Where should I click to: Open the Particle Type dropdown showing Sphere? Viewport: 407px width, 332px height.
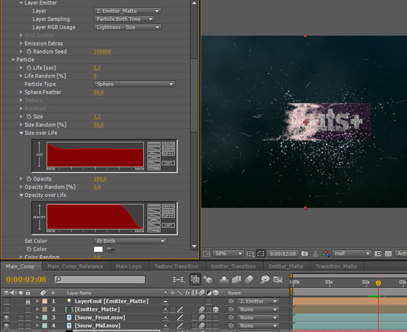point(134,84)
